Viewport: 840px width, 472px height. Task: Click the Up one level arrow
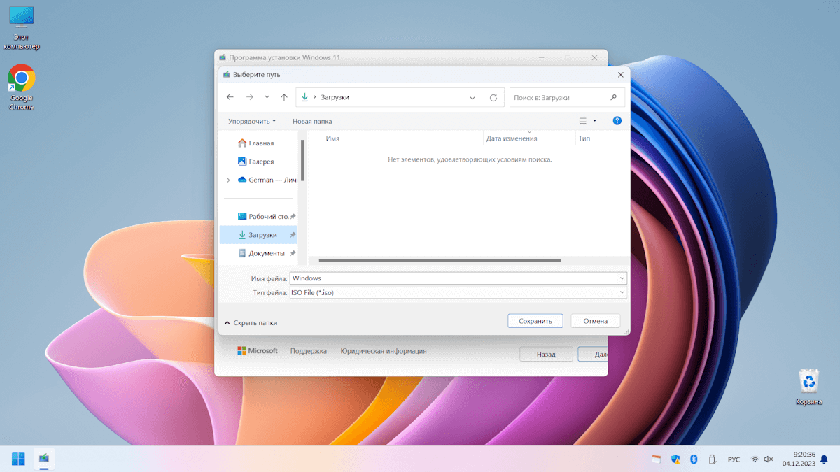click(x=283, y=97)
